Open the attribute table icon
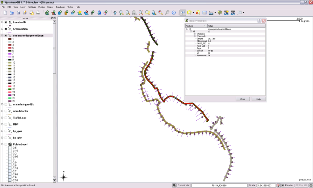Viewport: 313px width, 188px height. (204, 13)
